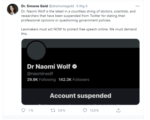Click the @naomirwolf handle in the screenshot

(x=40, y=74)
